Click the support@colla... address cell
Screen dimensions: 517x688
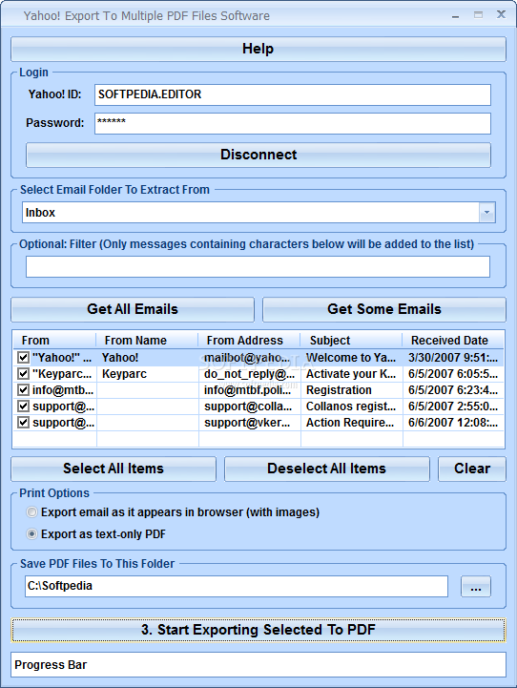click(x=249, y=407)
